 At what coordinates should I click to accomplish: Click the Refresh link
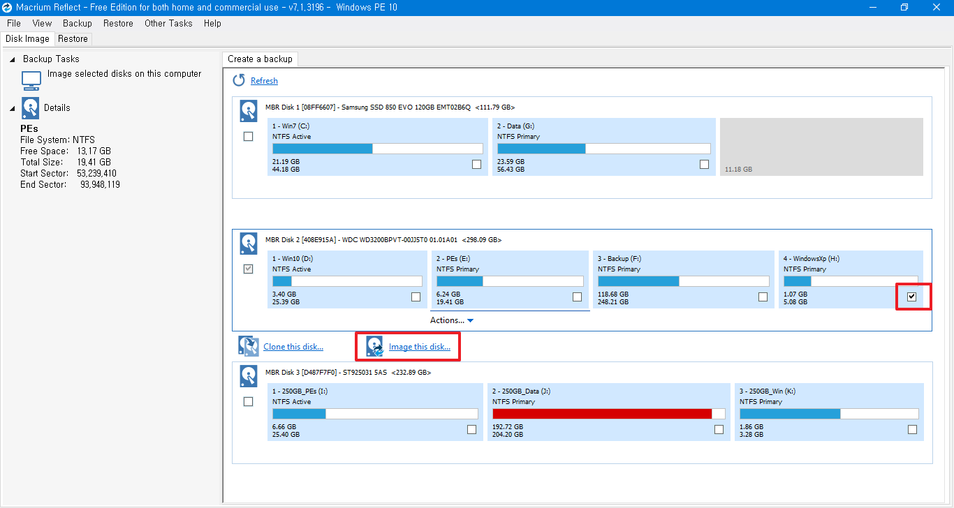pyautogui.click(x=264, y=81)
